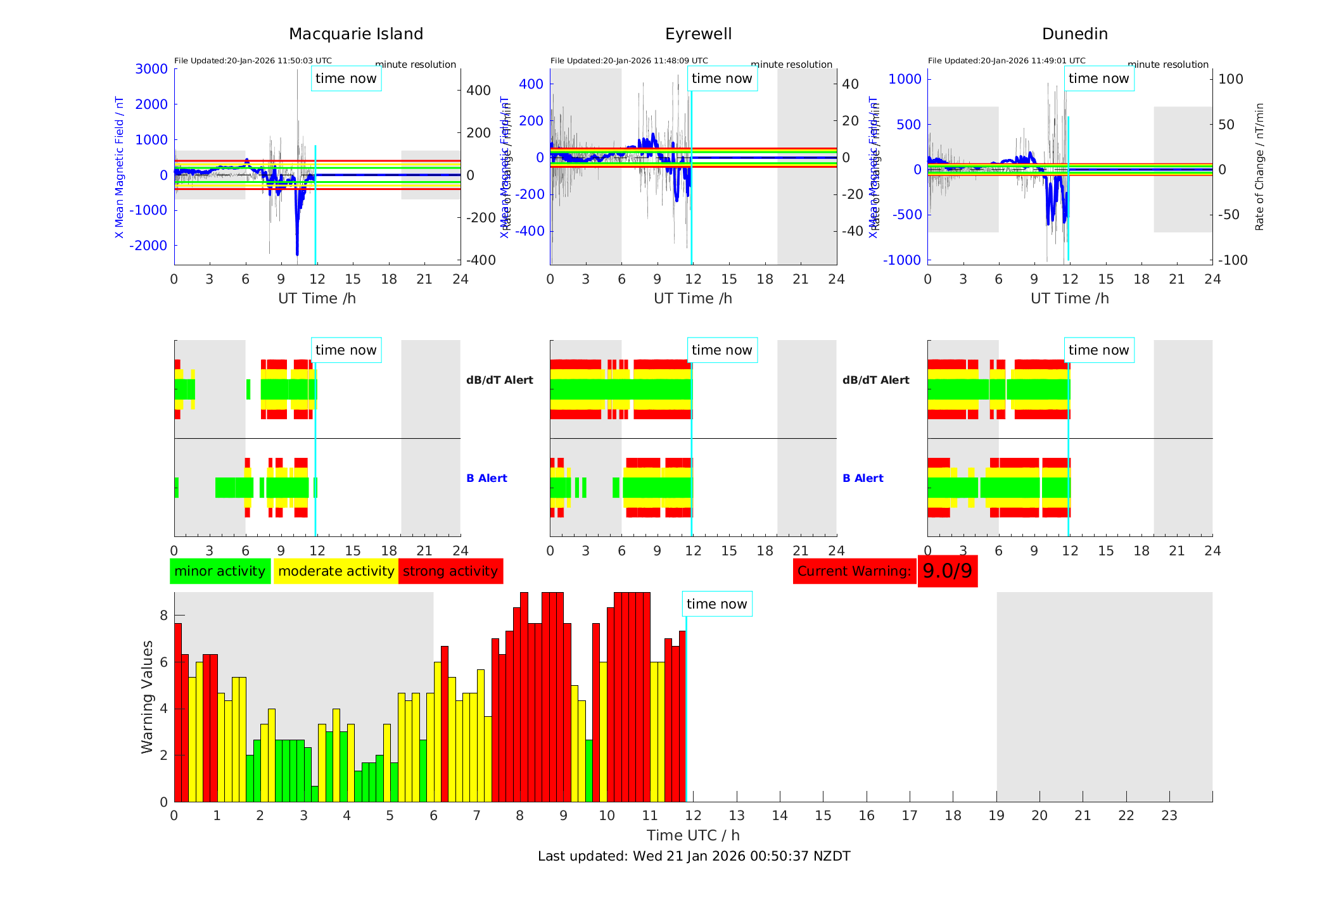The width and height of the screenshot is (1341, 910).
Task: Click the Macquarie Island chart title
Action: 355,34
